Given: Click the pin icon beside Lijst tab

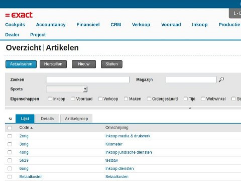Looking at the screenshot, I should (x=10, y=119).
